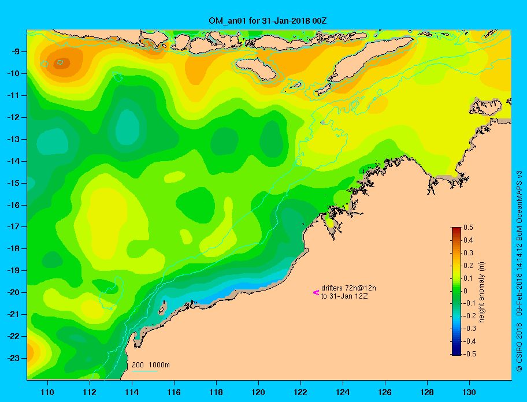Click the colorbar tick label '0.2'
This screenshot has width=527, height=402.
pyautogui.click(x=468, y=266)
